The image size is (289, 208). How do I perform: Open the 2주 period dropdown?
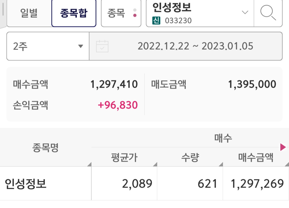[48, 46]
